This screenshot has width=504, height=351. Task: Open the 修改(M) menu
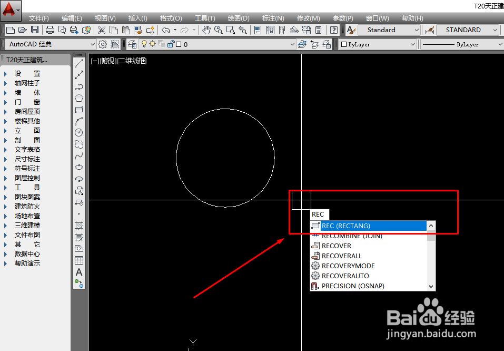pos(309,18)
